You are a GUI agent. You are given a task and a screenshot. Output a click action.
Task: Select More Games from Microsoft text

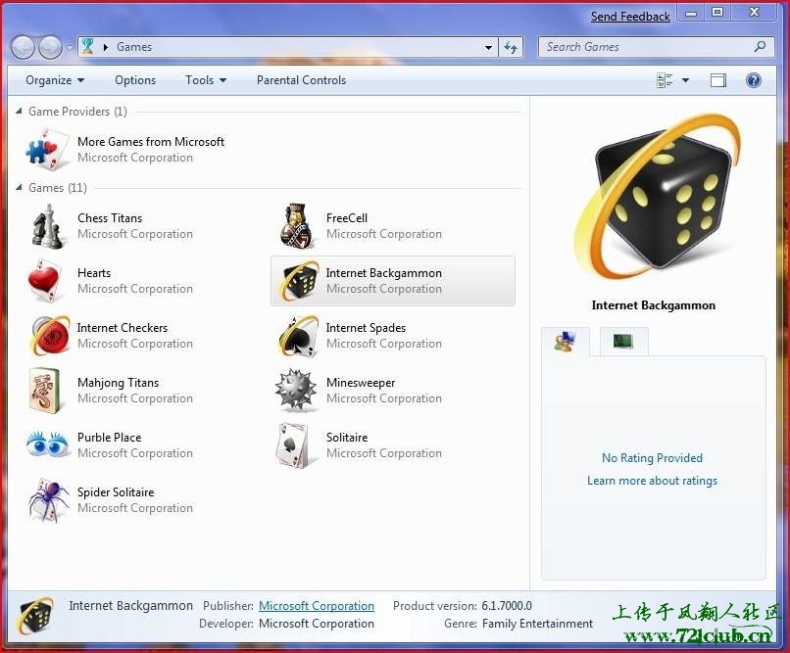pyautogui.click(x=151, y=141)
